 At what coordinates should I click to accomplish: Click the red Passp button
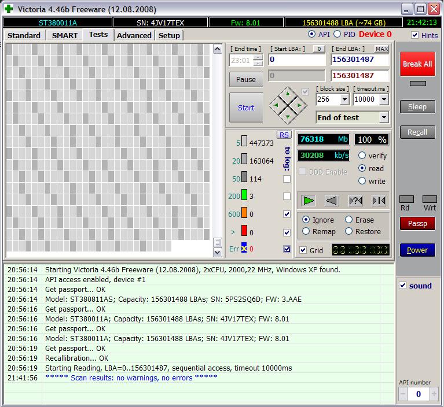click(x=417, y=223)
